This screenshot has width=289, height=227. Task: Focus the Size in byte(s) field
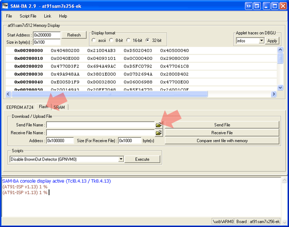point(47,42)
